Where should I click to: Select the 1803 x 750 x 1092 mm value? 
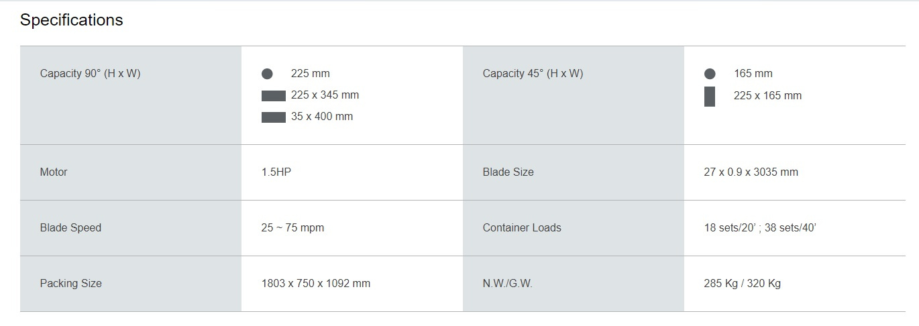[x=316, y=284]
